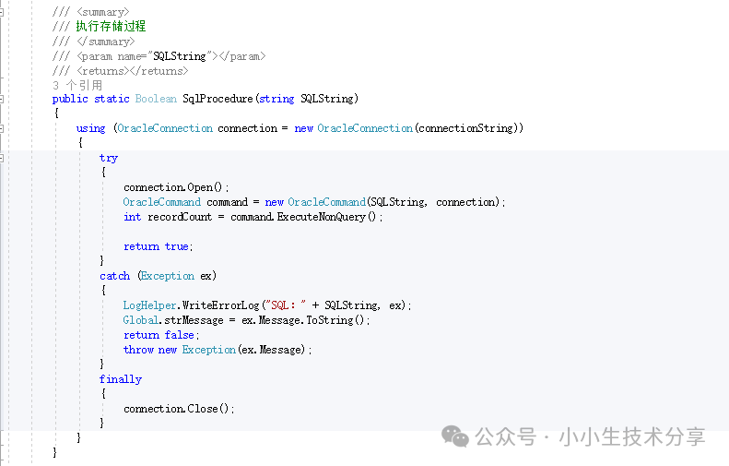Image resolution: width=729 pixels, height=466 pixels.
Task: Collapse the SqlProcedure method outline
Action: pos(3,99)
